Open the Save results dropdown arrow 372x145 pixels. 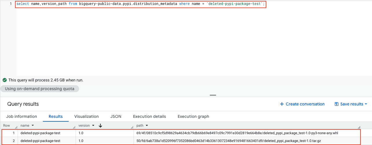point(366,104)
